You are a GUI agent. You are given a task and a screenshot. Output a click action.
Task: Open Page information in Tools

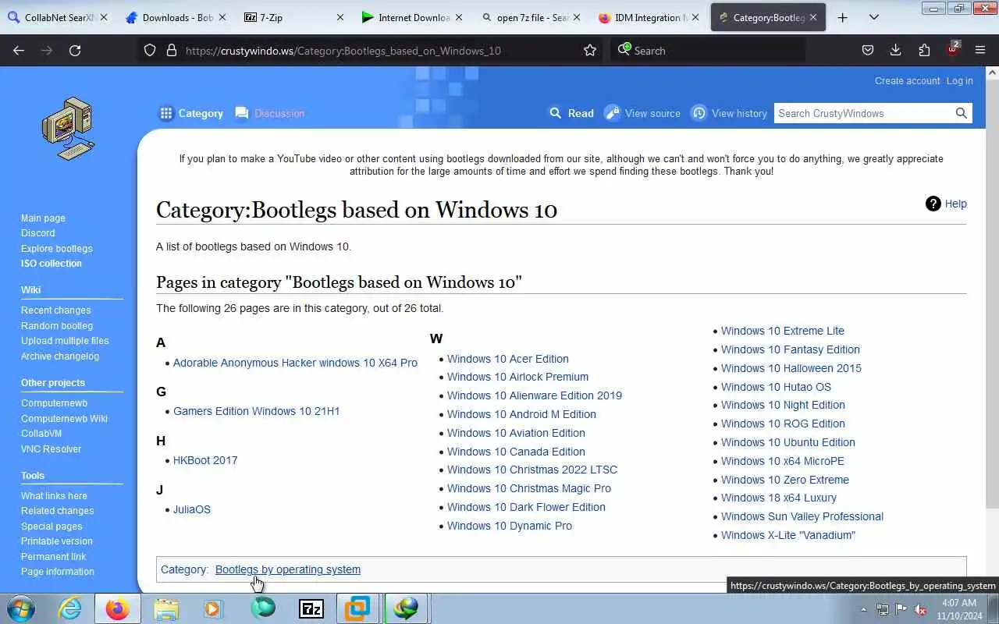[x=58, y=572]
